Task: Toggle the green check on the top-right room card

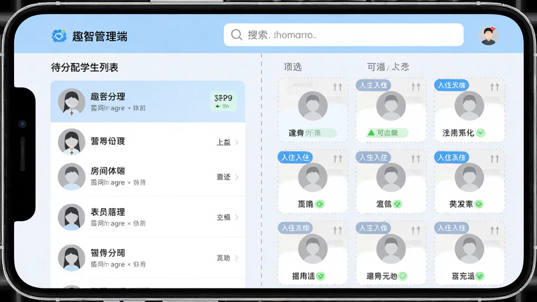Action: [x=480, y=133]
